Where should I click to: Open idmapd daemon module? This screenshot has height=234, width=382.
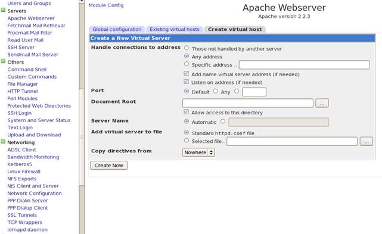27,230
